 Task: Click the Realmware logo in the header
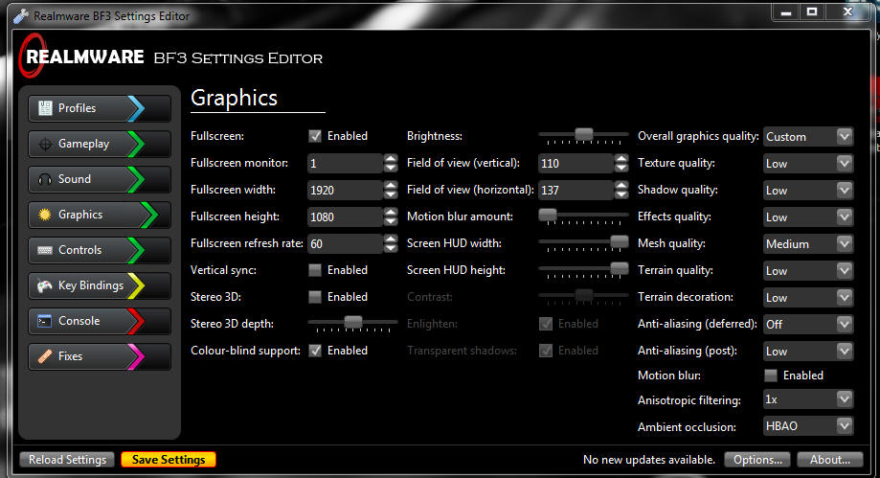[82, 57]
